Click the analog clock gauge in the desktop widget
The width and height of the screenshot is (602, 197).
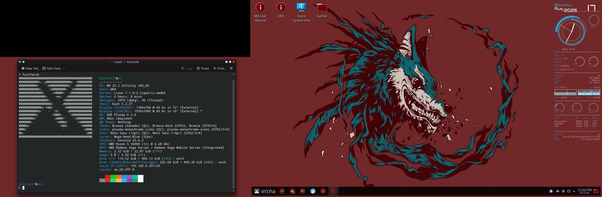tap(572, 32)
